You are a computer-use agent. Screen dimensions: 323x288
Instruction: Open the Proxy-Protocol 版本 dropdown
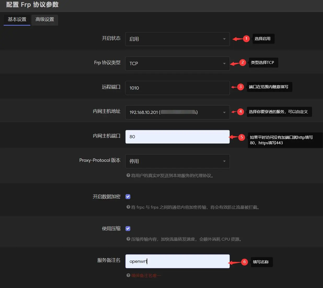pos(177,161)
